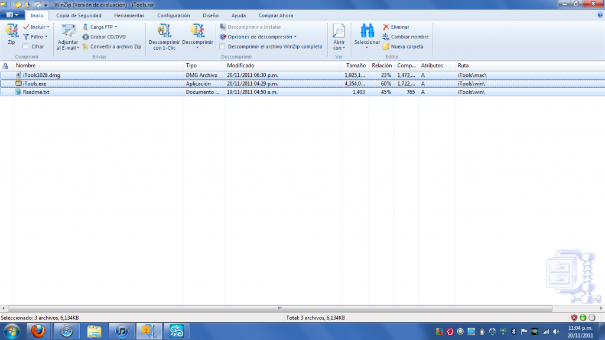Viewport: 605px width, 340px height.
Task: Sort by the Modificado column header
Action: coord(282,66)
